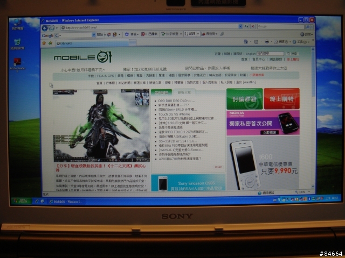Click the green discussion groups banner

[244, 99]
